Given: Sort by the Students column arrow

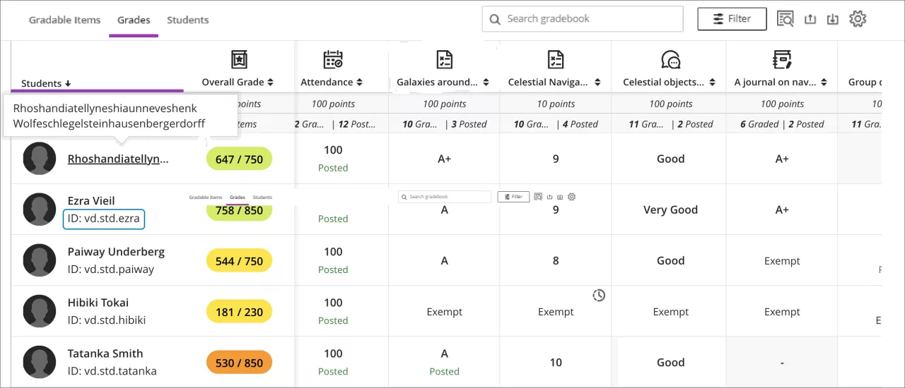Looking at the screenshot, I should point(68,83).
